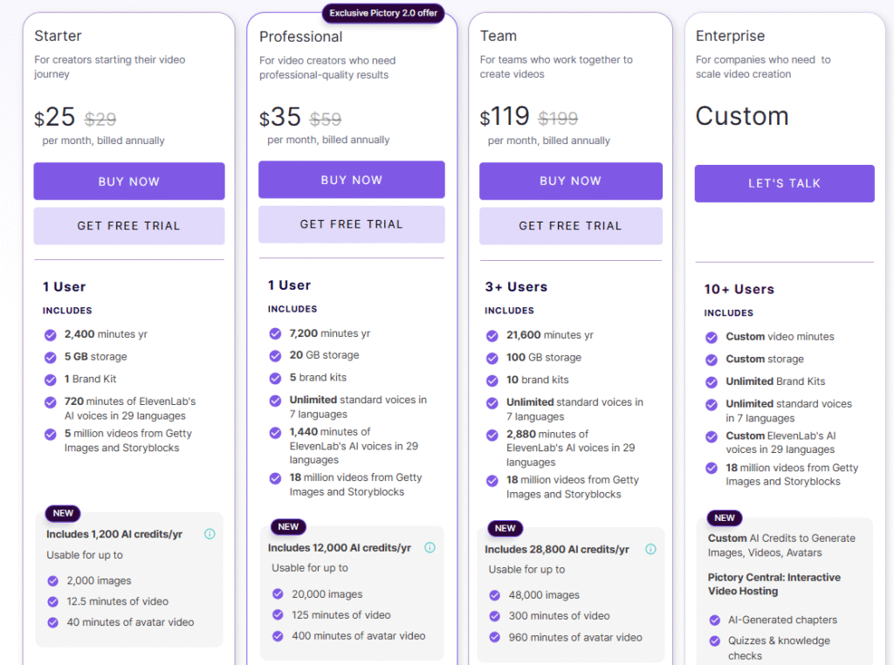Image resolution: width=894 pixels, height=665 pixels.
Task: Click NEW badge in Team plan
Action: 505,528
